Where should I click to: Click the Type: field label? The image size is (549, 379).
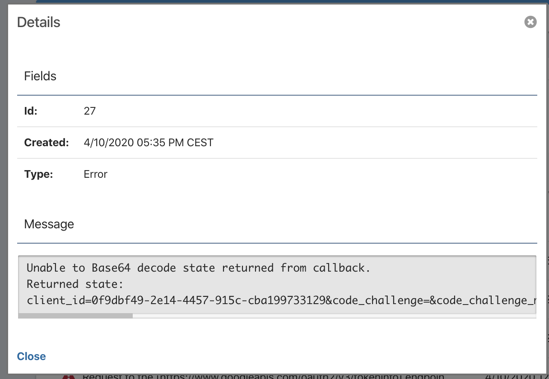(x=39, y=174)
